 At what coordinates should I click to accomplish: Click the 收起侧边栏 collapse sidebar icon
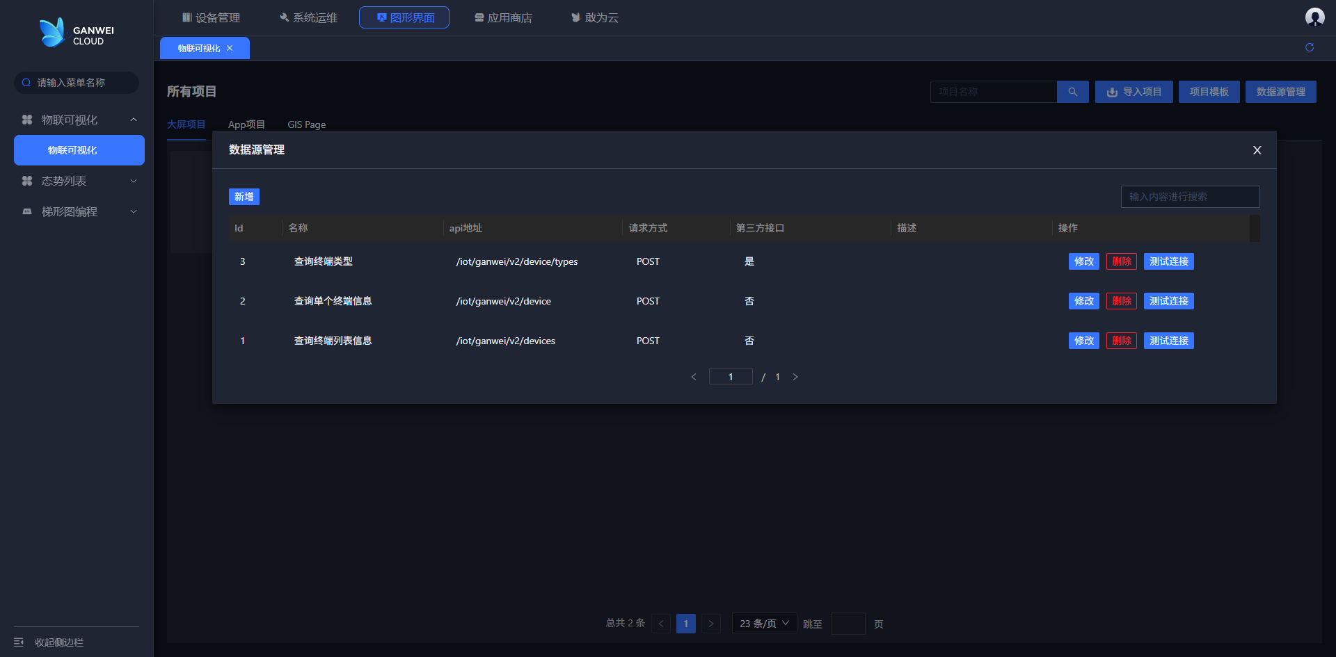pos(19,642)
